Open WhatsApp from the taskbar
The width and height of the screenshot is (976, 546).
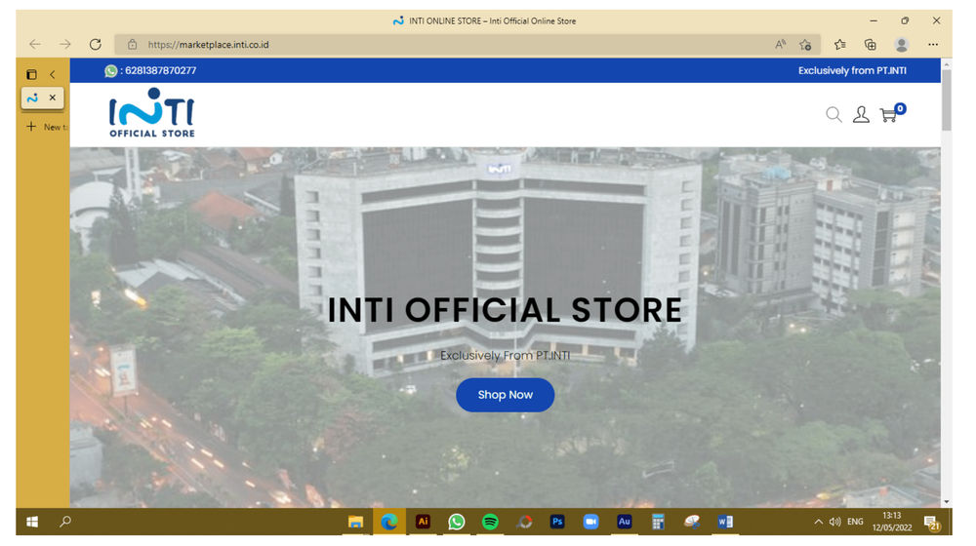(x=456, y=522)
